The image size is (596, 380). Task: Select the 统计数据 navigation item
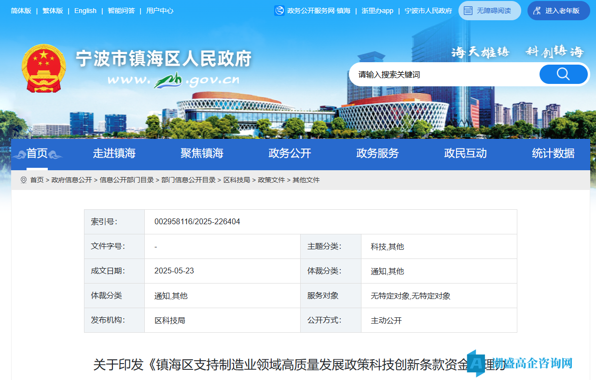553,153
